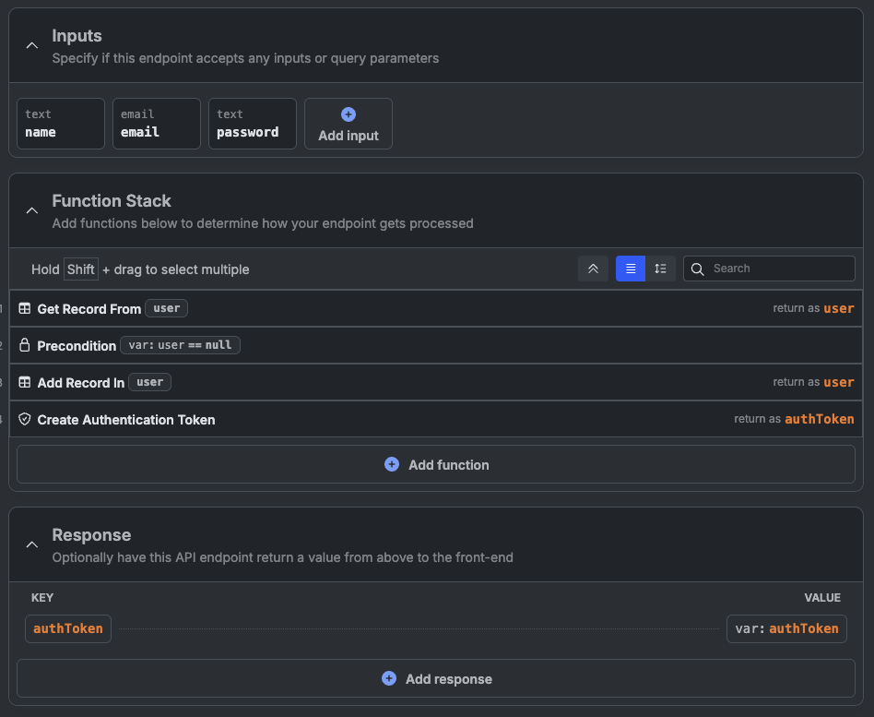Click the authToken response key

[x=68, y=628]
